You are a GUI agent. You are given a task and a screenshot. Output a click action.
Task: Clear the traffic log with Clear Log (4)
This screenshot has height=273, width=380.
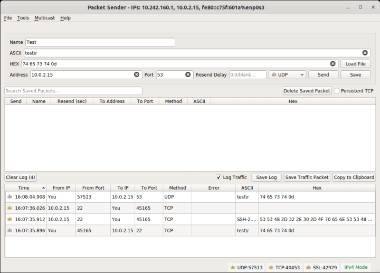point(21,177)
